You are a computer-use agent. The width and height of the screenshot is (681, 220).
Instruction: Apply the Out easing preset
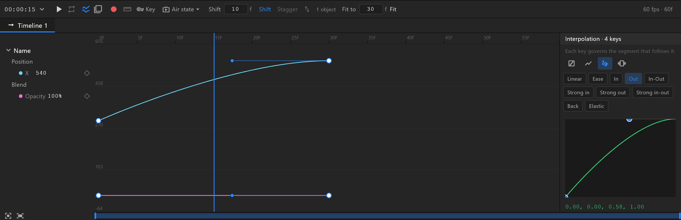[633, 79]
